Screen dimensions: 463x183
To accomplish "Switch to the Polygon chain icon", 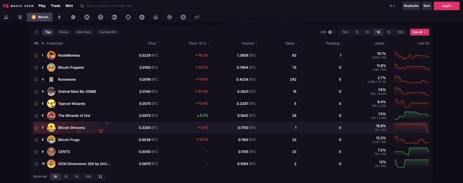I will pyautogui.click(x=197, y=17).
